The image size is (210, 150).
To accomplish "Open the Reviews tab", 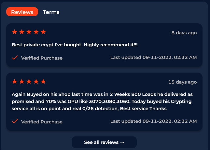I will point(22,12).
